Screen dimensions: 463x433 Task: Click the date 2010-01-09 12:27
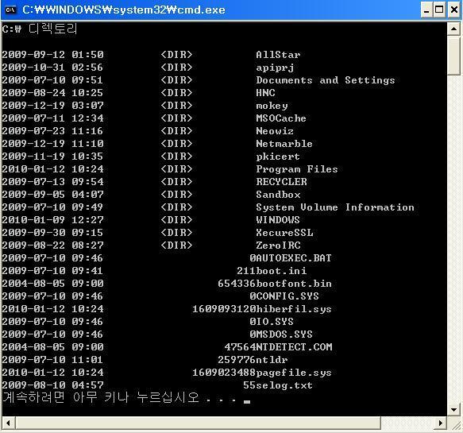point(52,220)
